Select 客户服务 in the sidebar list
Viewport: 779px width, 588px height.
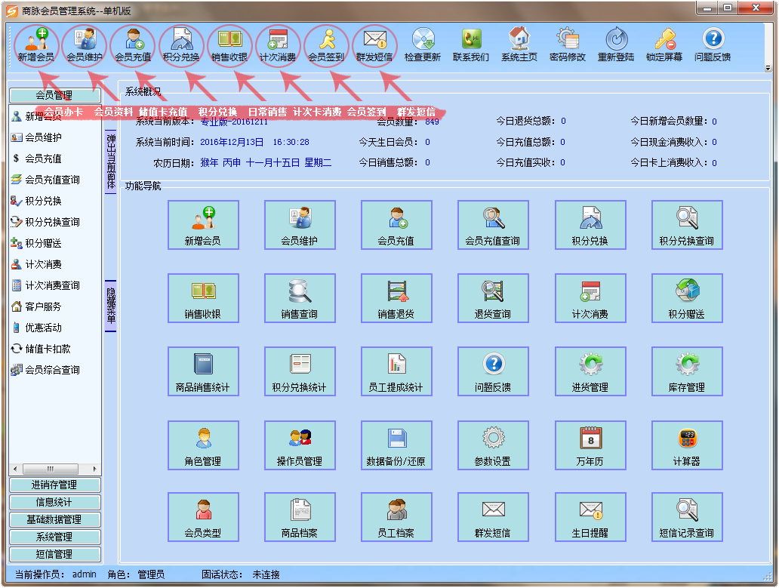[x=37, y=307]
